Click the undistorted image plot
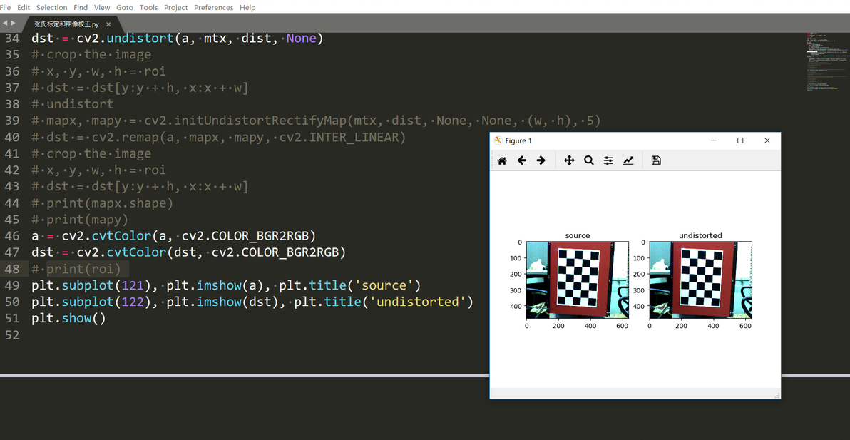Screen dimensions: 850x440 700,280
